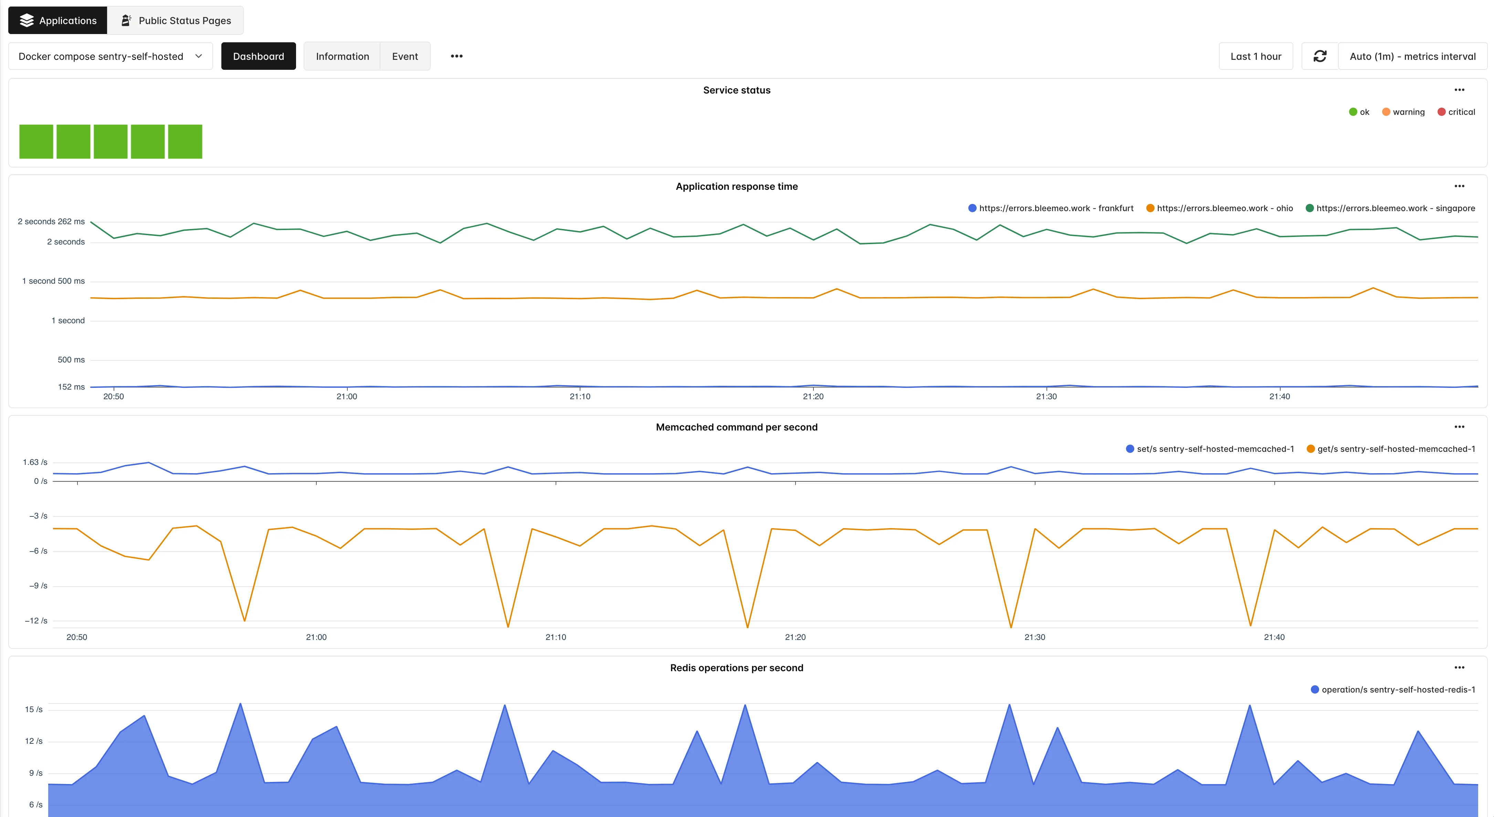
Task: Click the layers icon beside Applications
Action: 25,20
